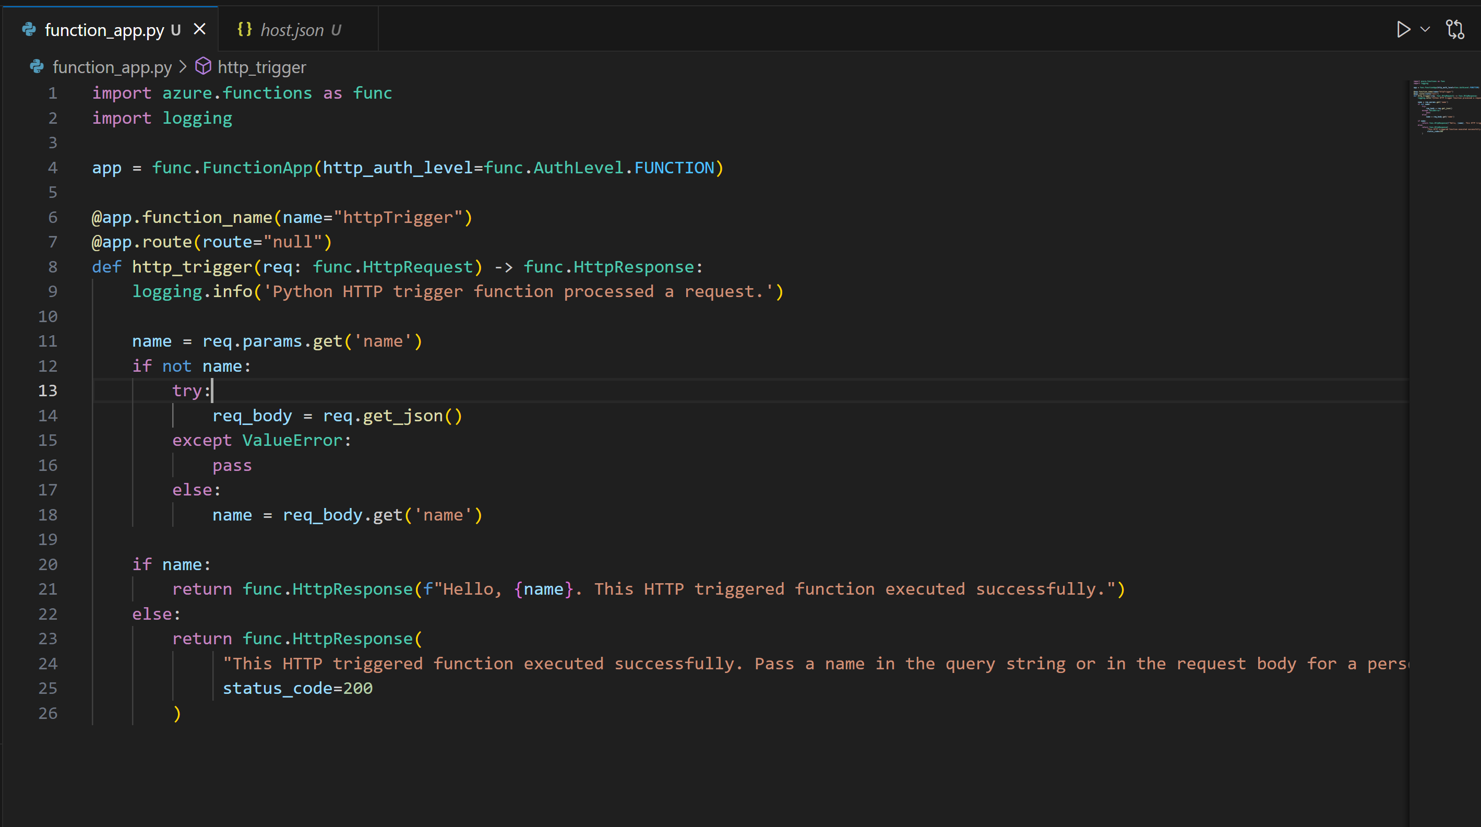Screen dimensions: 1481x827
Task: Click the "httpTrigger" string on line 6
Action: point(398,217)
